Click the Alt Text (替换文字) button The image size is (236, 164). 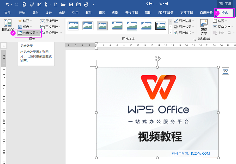(x=204, y=26)
